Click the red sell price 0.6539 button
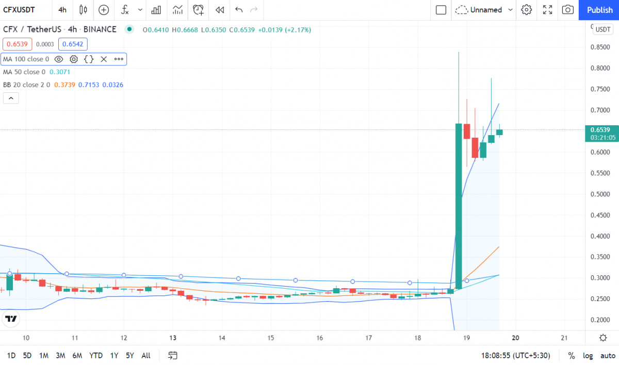Viewport: 619px width, 365px height. [17, 44]
